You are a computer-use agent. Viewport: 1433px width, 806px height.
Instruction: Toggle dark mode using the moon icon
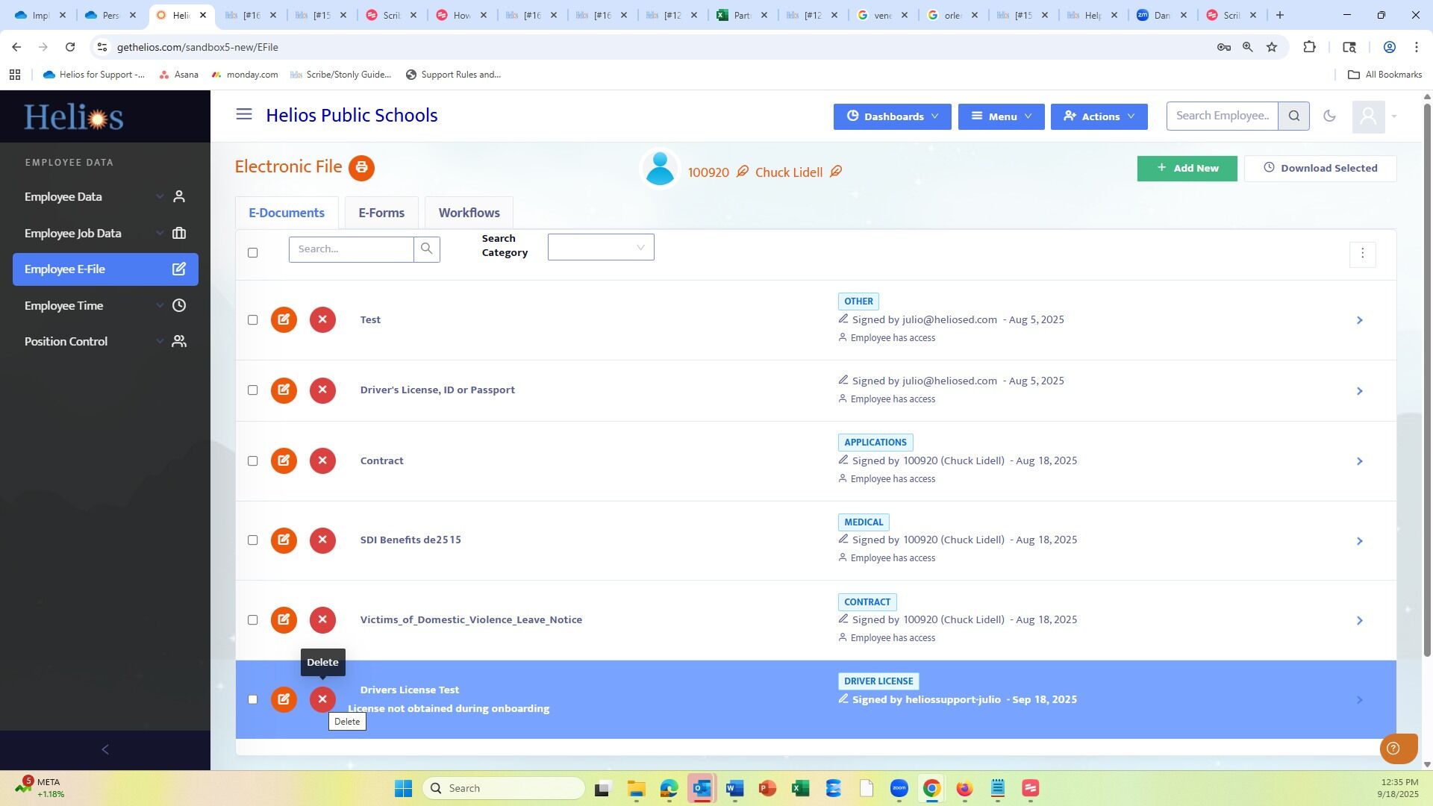(1329, 116)
